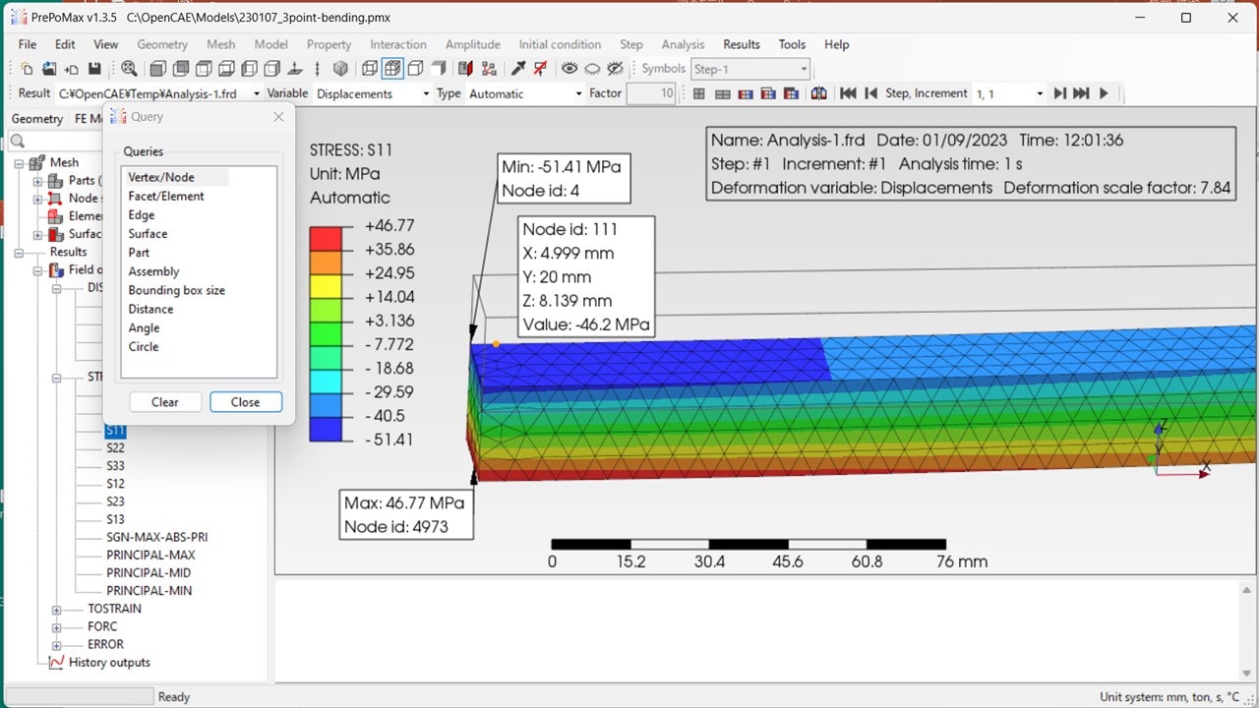Expand the FORC tree node
The image size is (1259, 708).
pos(56,627)
